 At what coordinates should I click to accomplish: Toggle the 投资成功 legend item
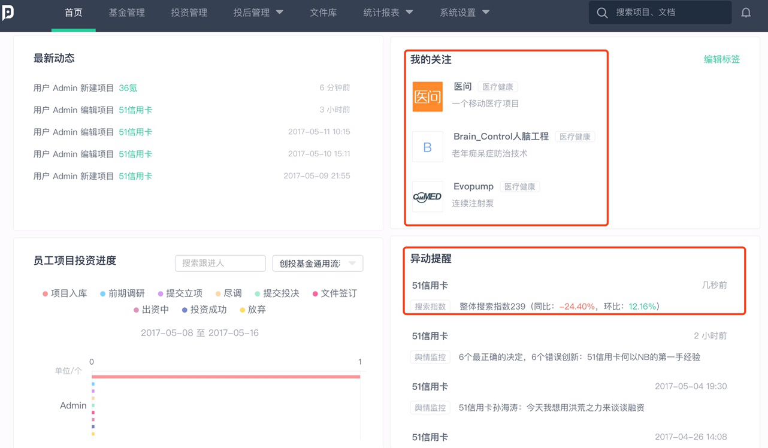(x=204, y=310)
